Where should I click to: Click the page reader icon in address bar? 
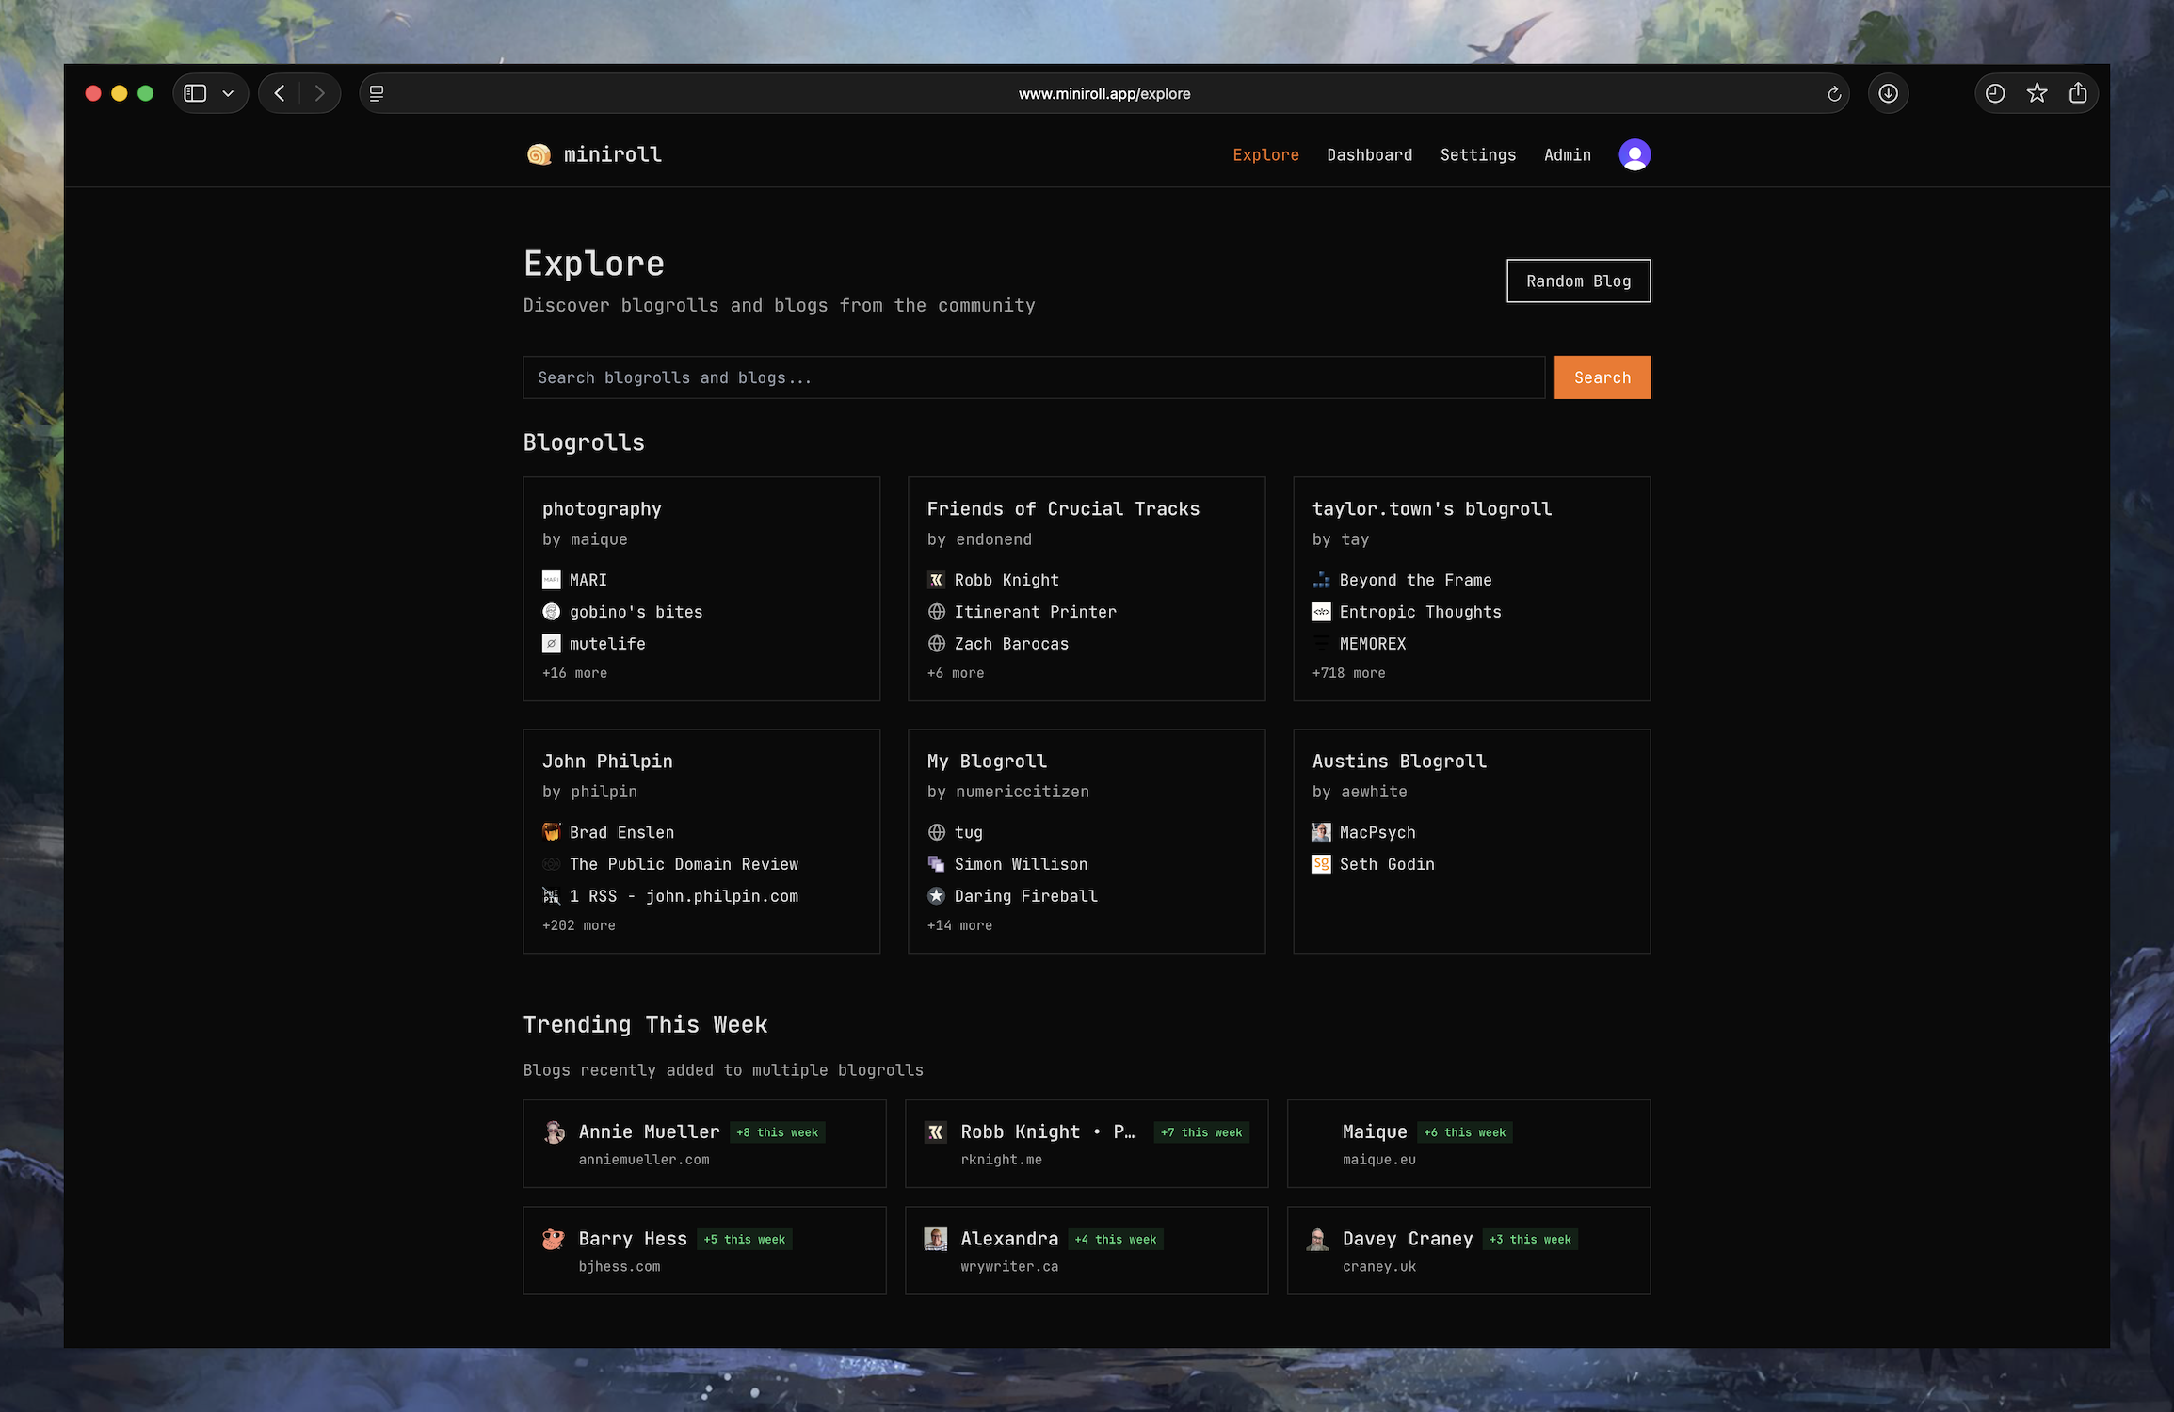click(377, 93)
